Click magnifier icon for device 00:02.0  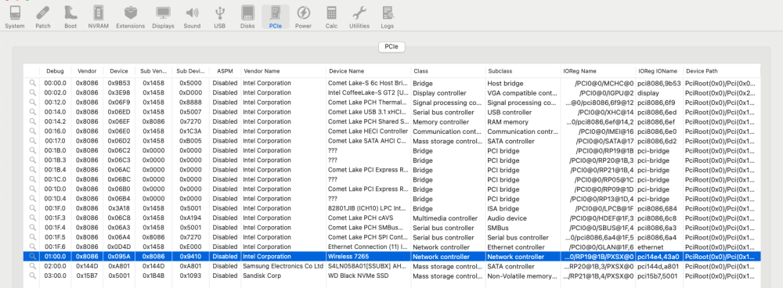[x=32, y=93]
